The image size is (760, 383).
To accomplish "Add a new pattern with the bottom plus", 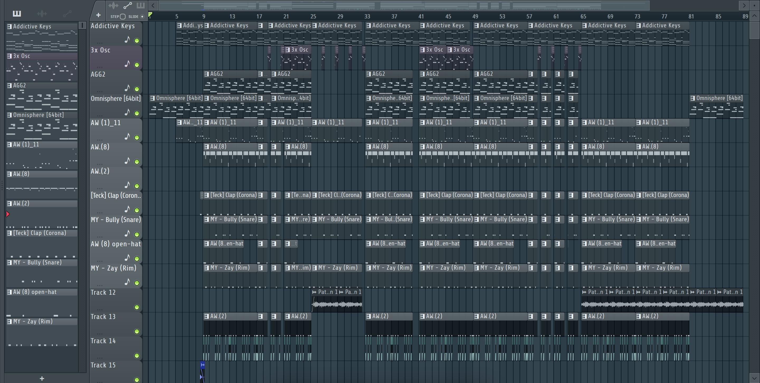I will pyautogui.click(x=42, y=378).
